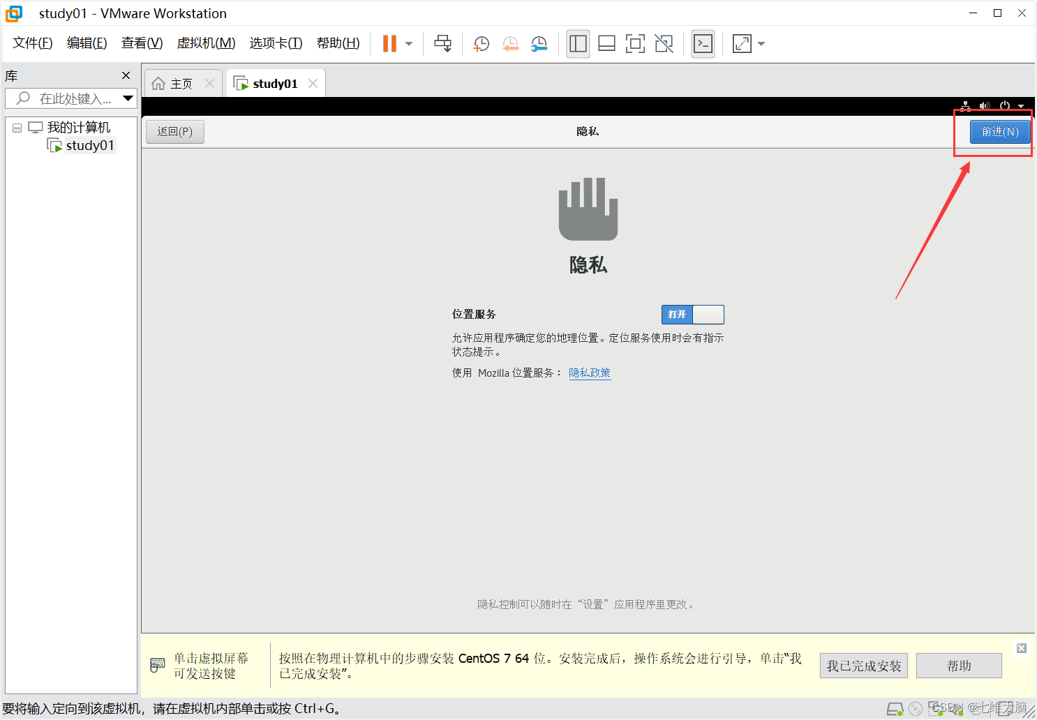Open the library search dropdown arrow

pos(128,98)
